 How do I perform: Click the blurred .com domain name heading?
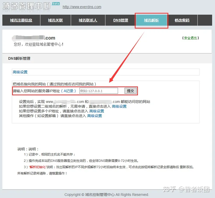(x=34, y=38)
